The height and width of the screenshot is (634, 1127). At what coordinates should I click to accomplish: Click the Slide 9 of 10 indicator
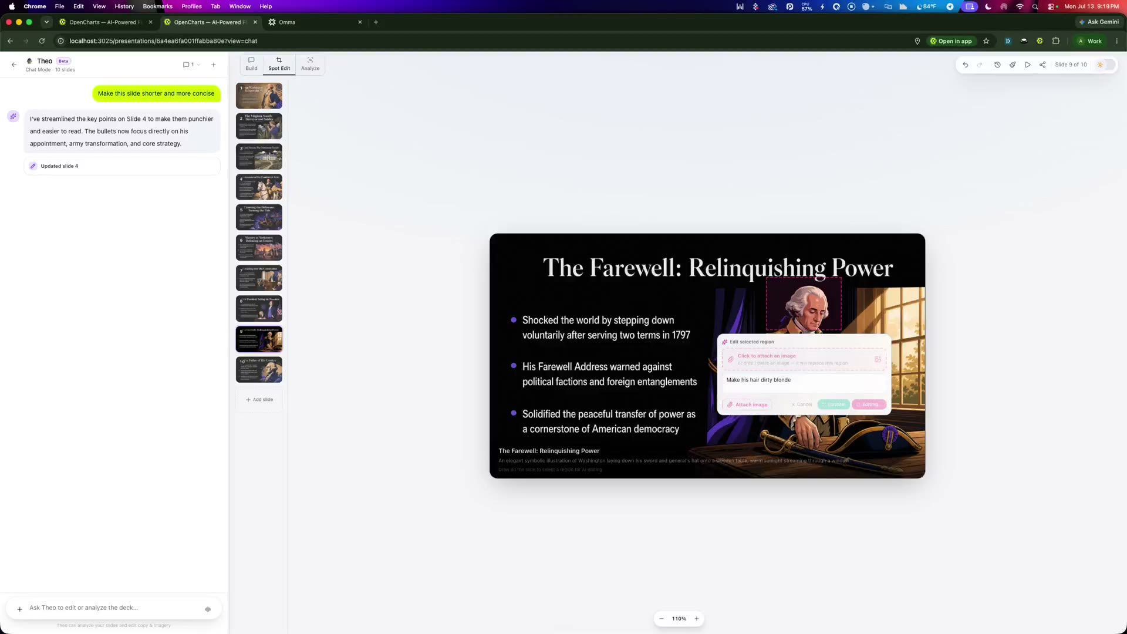[x=1071, y=65]
